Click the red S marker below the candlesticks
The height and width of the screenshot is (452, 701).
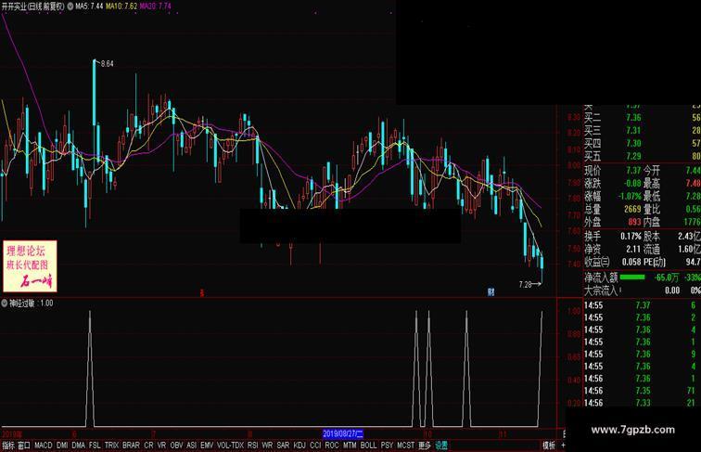[x=201, y=293]
